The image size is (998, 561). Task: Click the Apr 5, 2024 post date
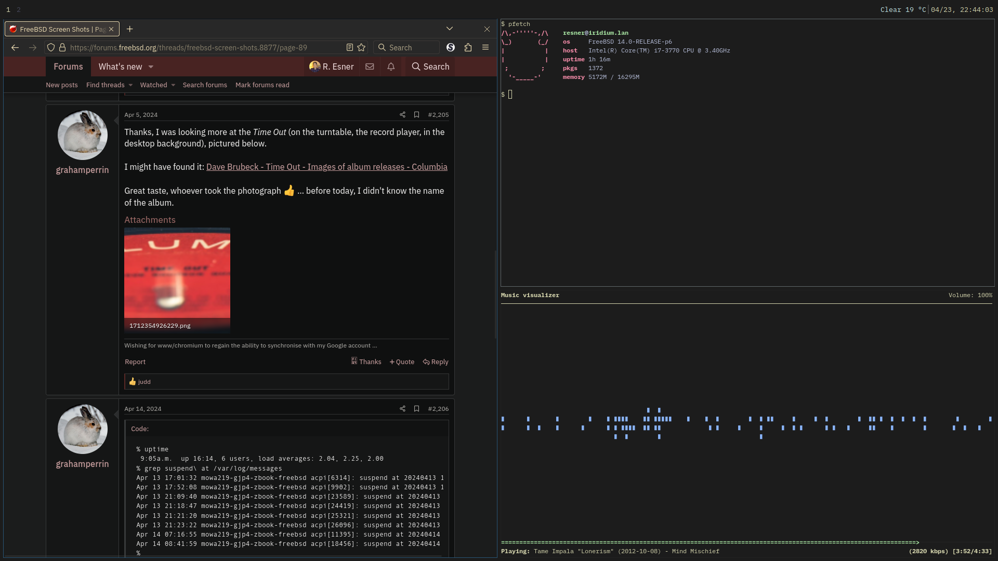[x=141, y=115]
